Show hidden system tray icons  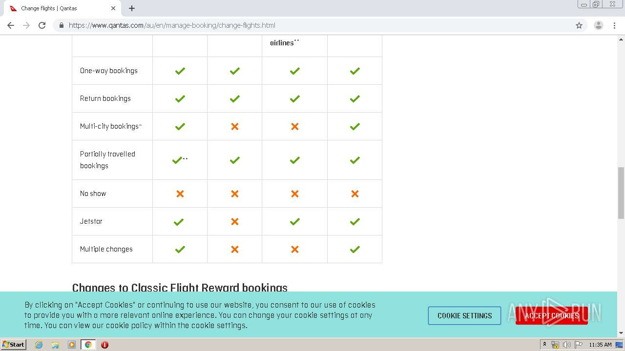click(544, 345)
